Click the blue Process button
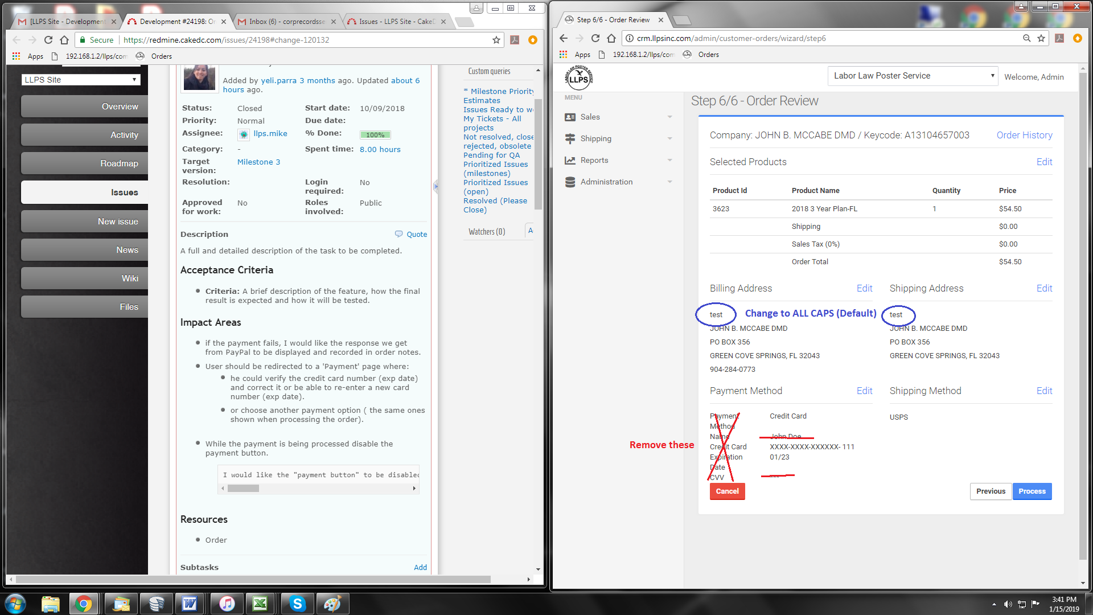Image resolution: width=1093 pixels, height=615 pixels. pos(1032,491)
